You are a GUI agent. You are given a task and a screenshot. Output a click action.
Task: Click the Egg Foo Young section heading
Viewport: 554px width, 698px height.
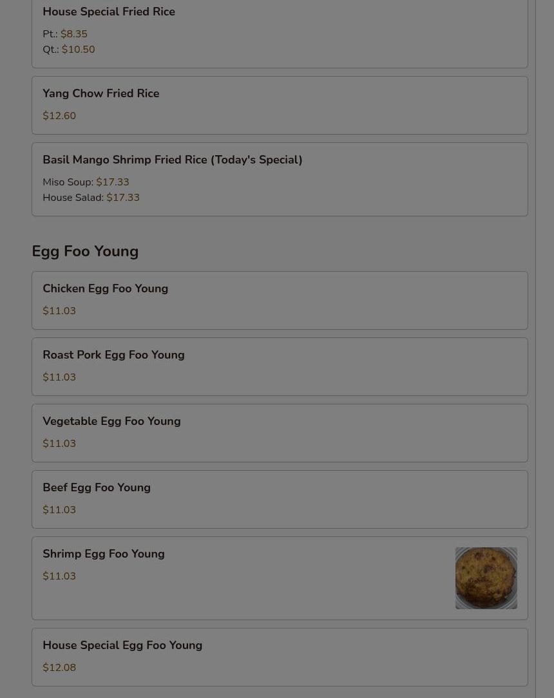coord(85,252)
